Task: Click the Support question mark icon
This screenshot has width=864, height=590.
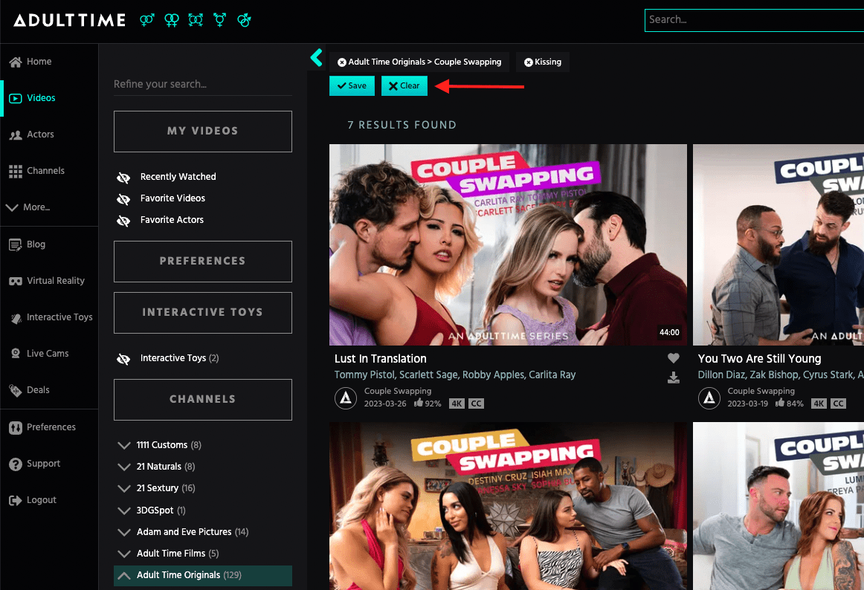Action: coord(16,464)
